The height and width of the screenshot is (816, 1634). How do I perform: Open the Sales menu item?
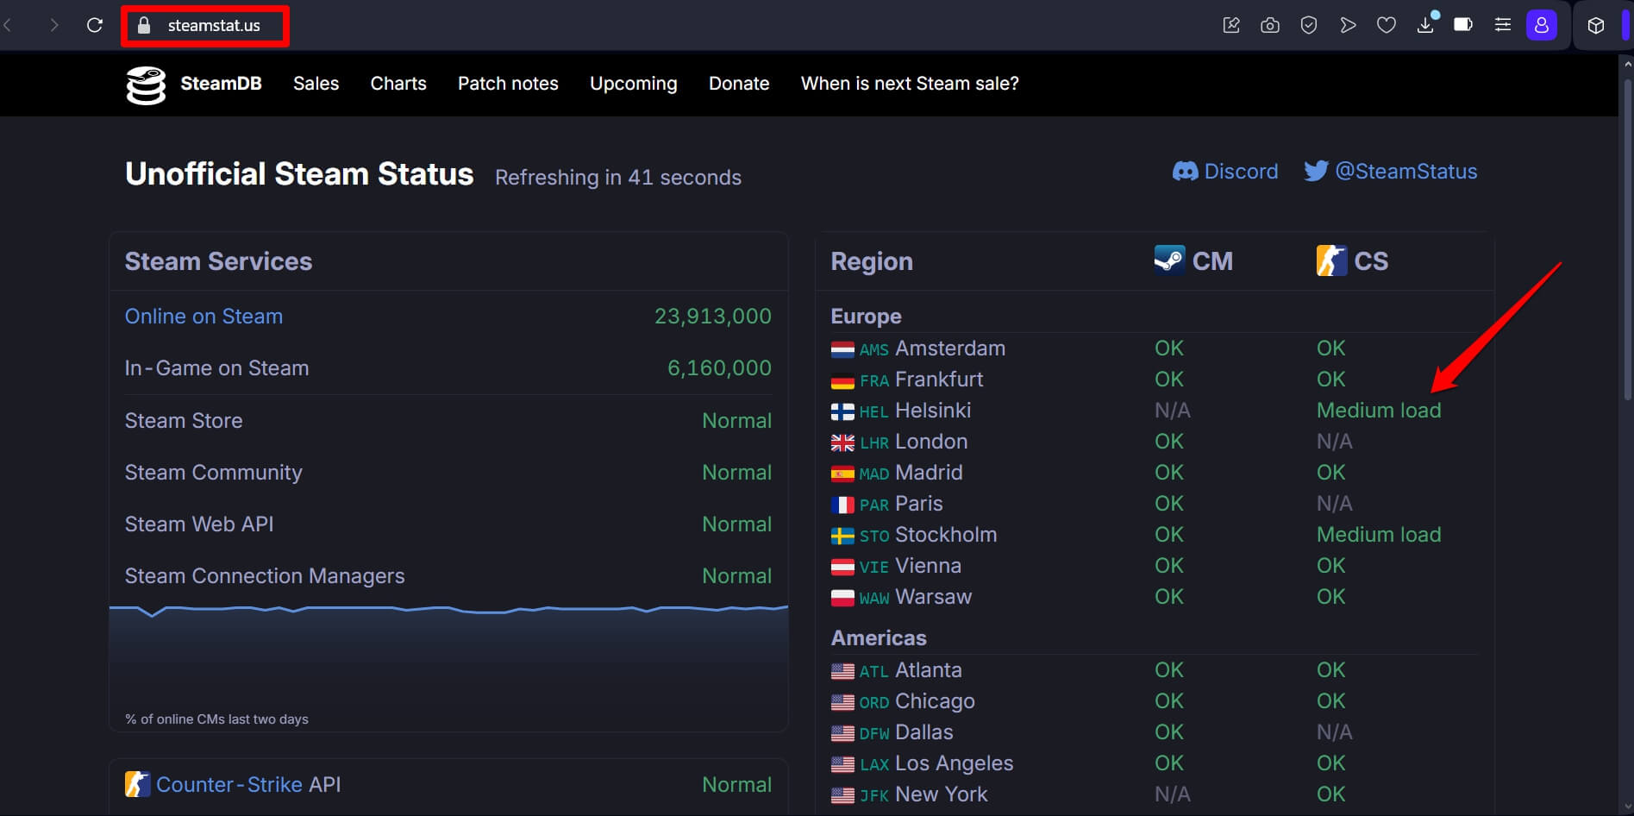click(x=316, y=84)
